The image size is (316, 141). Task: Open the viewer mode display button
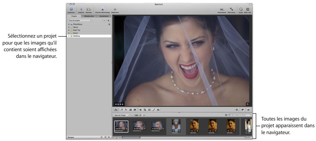pyautogui.click(x=237, y=110)
